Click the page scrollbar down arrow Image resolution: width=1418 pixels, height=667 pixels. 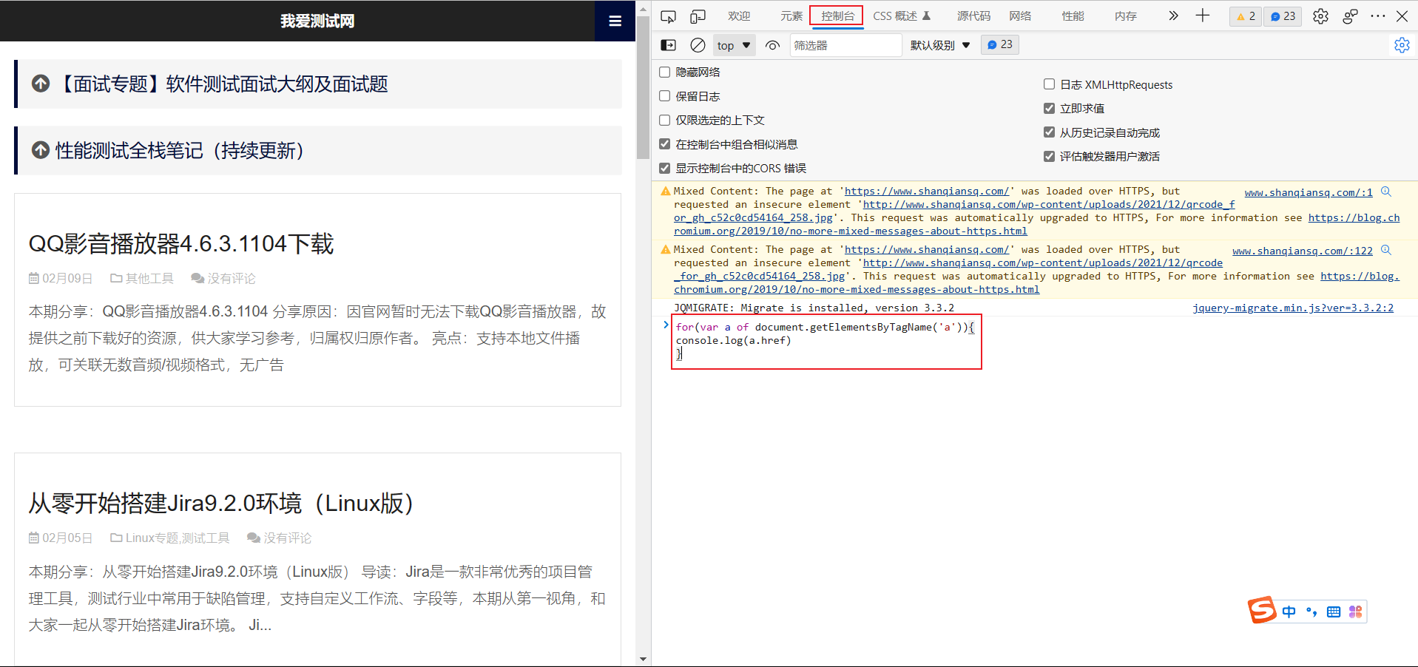(x=643, y=659)
